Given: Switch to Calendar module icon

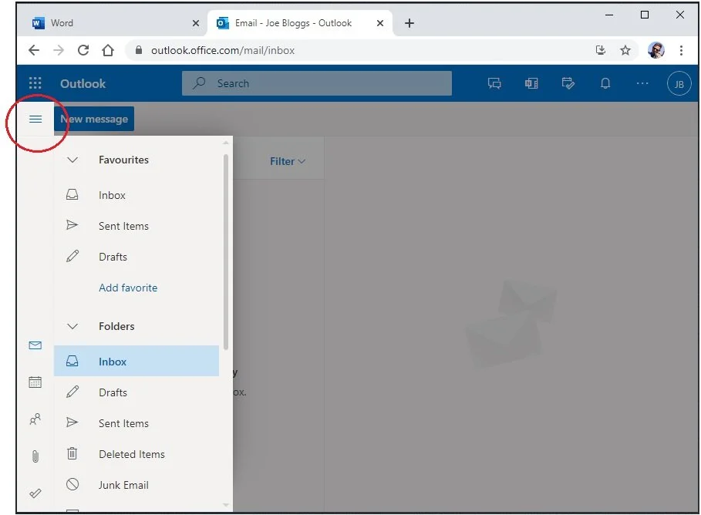Looking at the screenshot, I should (x=35, y=382).
